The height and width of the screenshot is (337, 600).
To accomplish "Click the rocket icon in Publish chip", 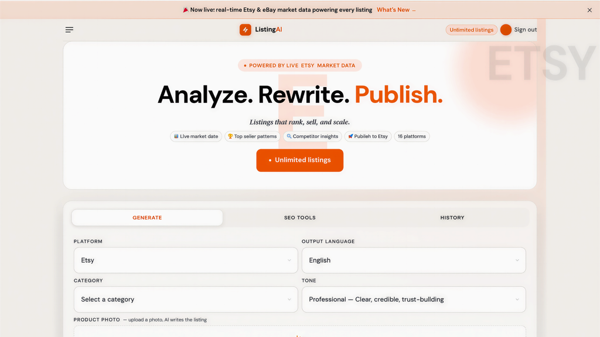I will pyautogui.click(x=350, y=136).
